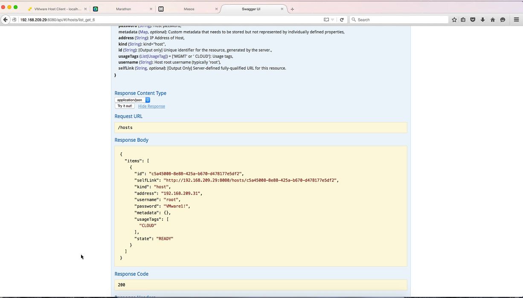The height and width of the screenshot is (298, 523).
Task: Switch to the Mesos tab
Action: (x=189, y=9)
